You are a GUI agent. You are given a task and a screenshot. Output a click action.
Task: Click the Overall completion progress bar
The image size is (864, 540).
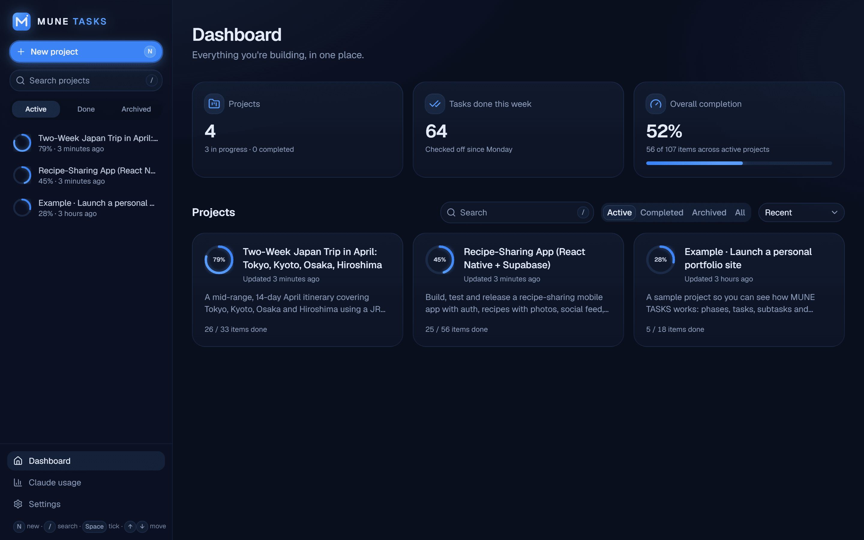point(739,163)
